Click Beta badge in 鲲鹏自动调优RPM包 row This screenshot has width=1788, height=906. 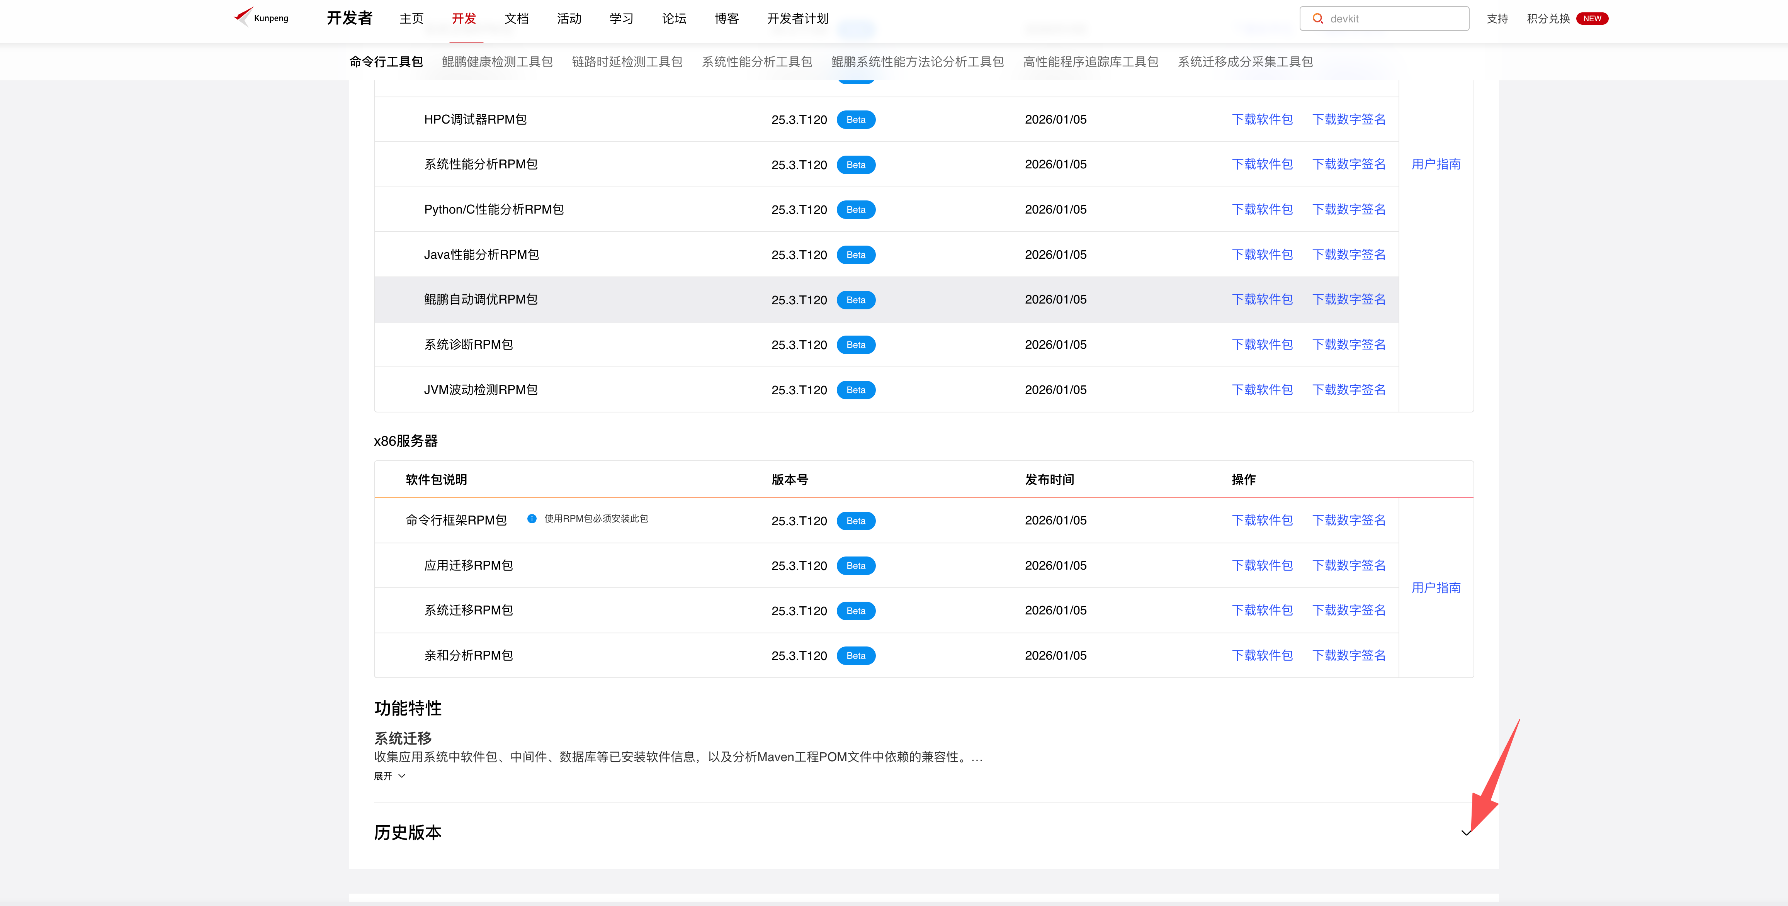click(x=855, y=300)
